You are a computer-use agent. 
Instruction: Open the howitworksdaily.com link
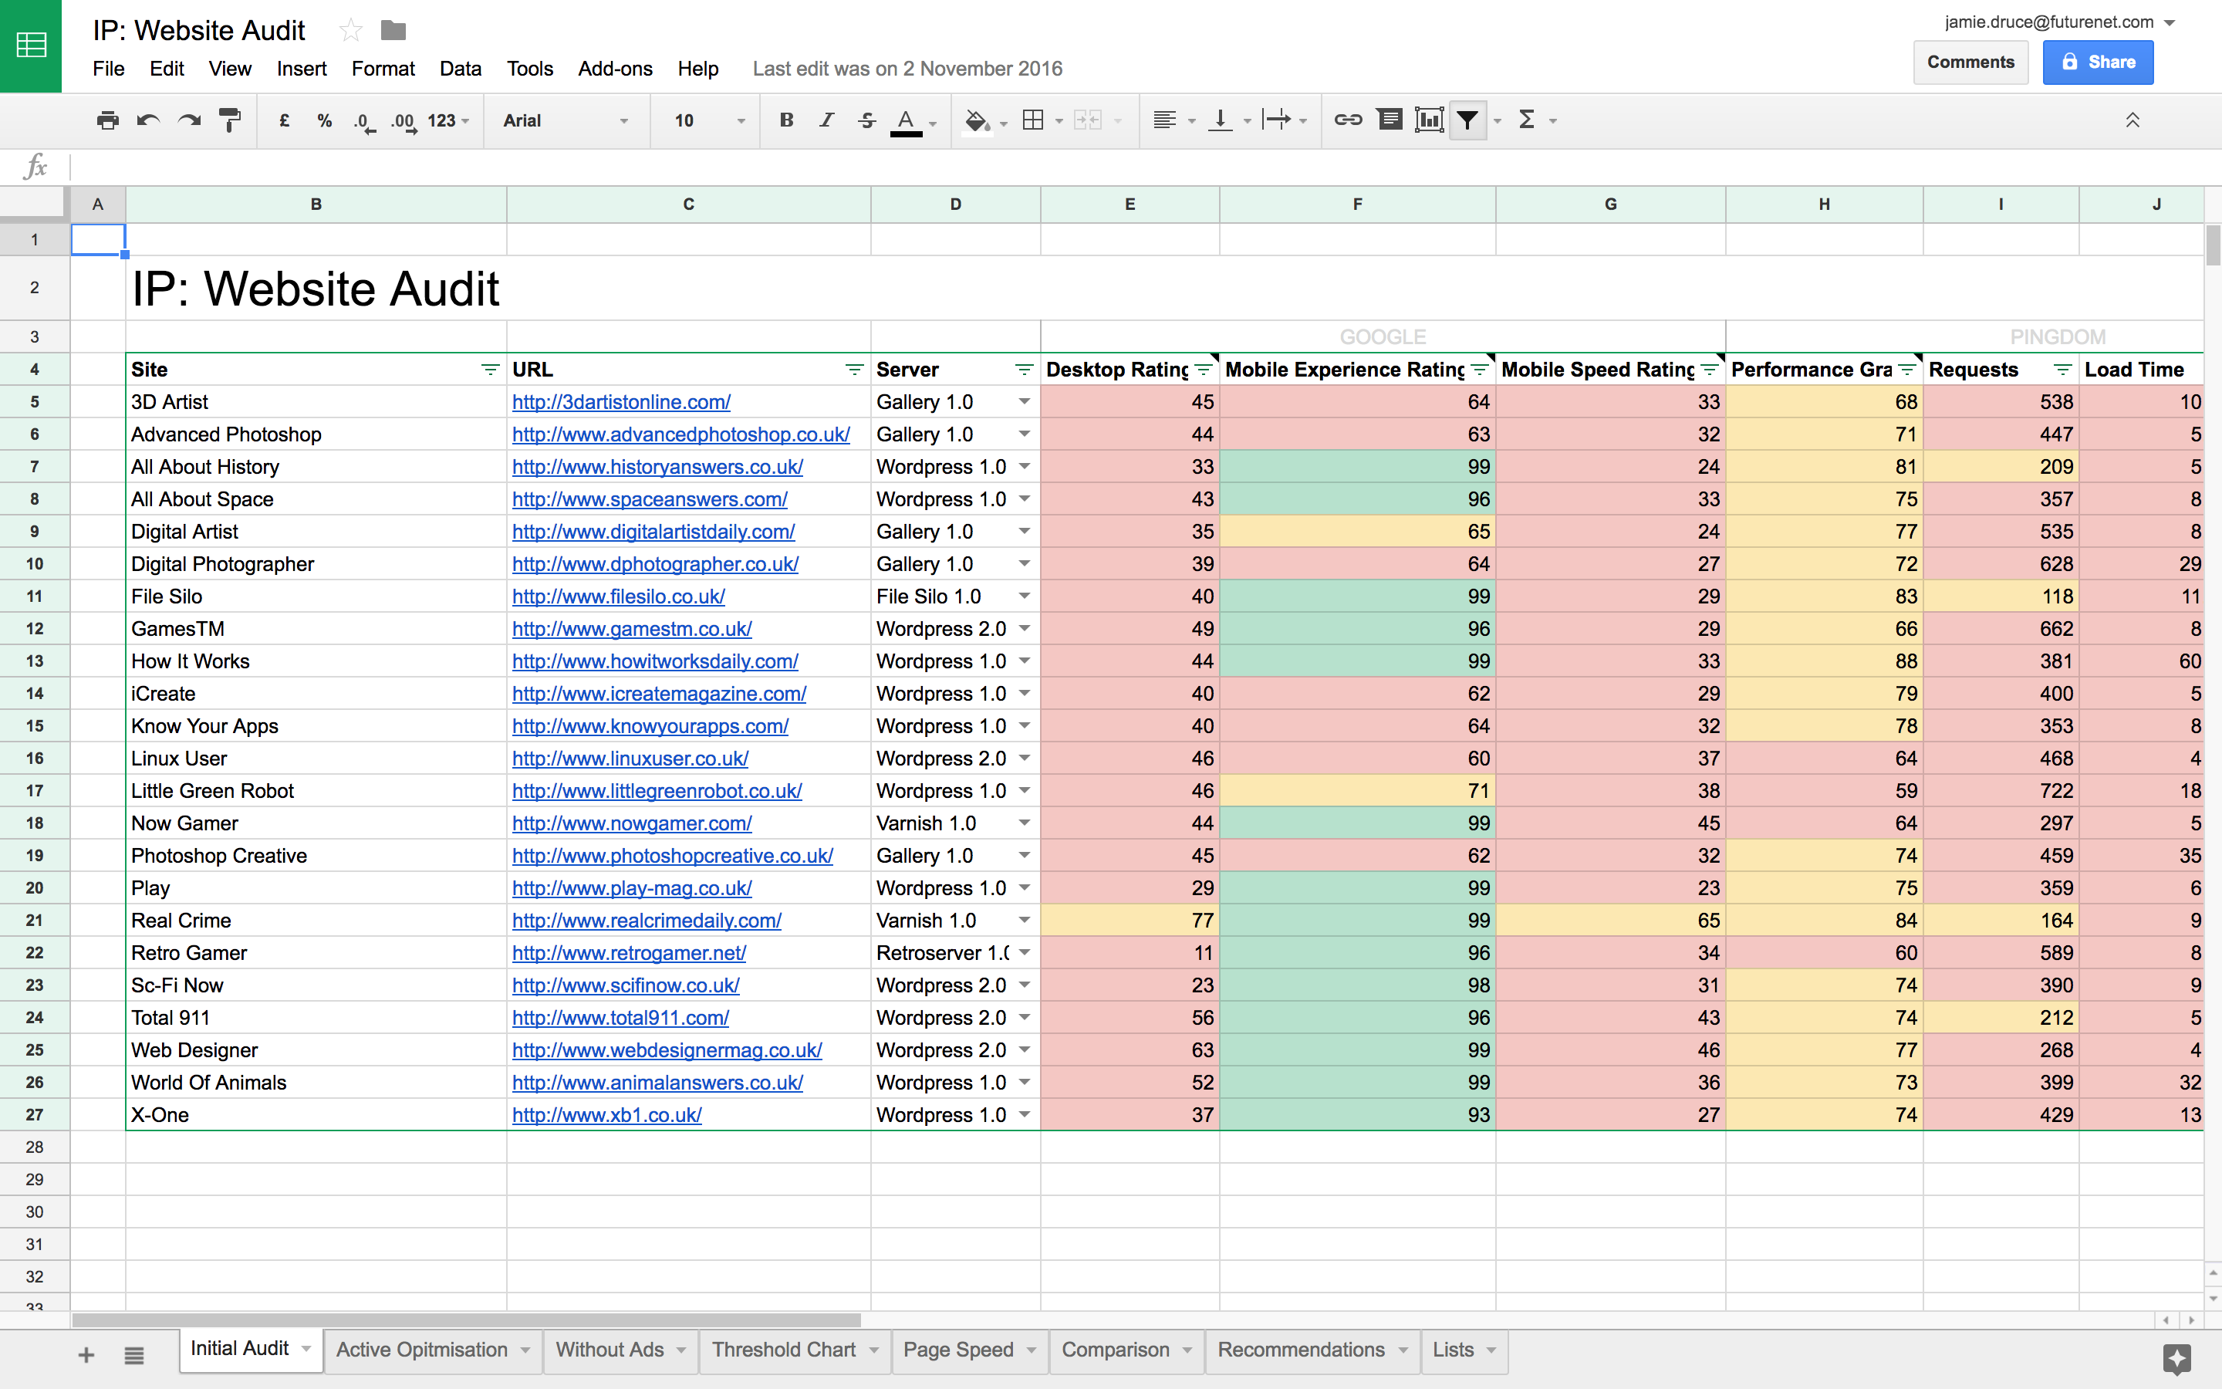point(655,661)
